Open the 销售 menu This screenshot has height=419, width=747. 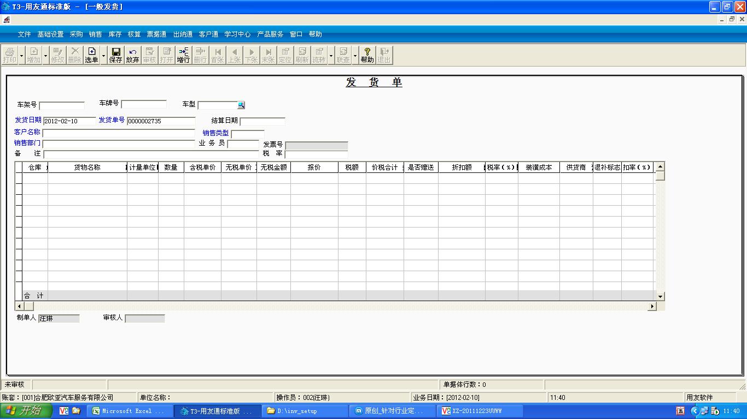95,34
